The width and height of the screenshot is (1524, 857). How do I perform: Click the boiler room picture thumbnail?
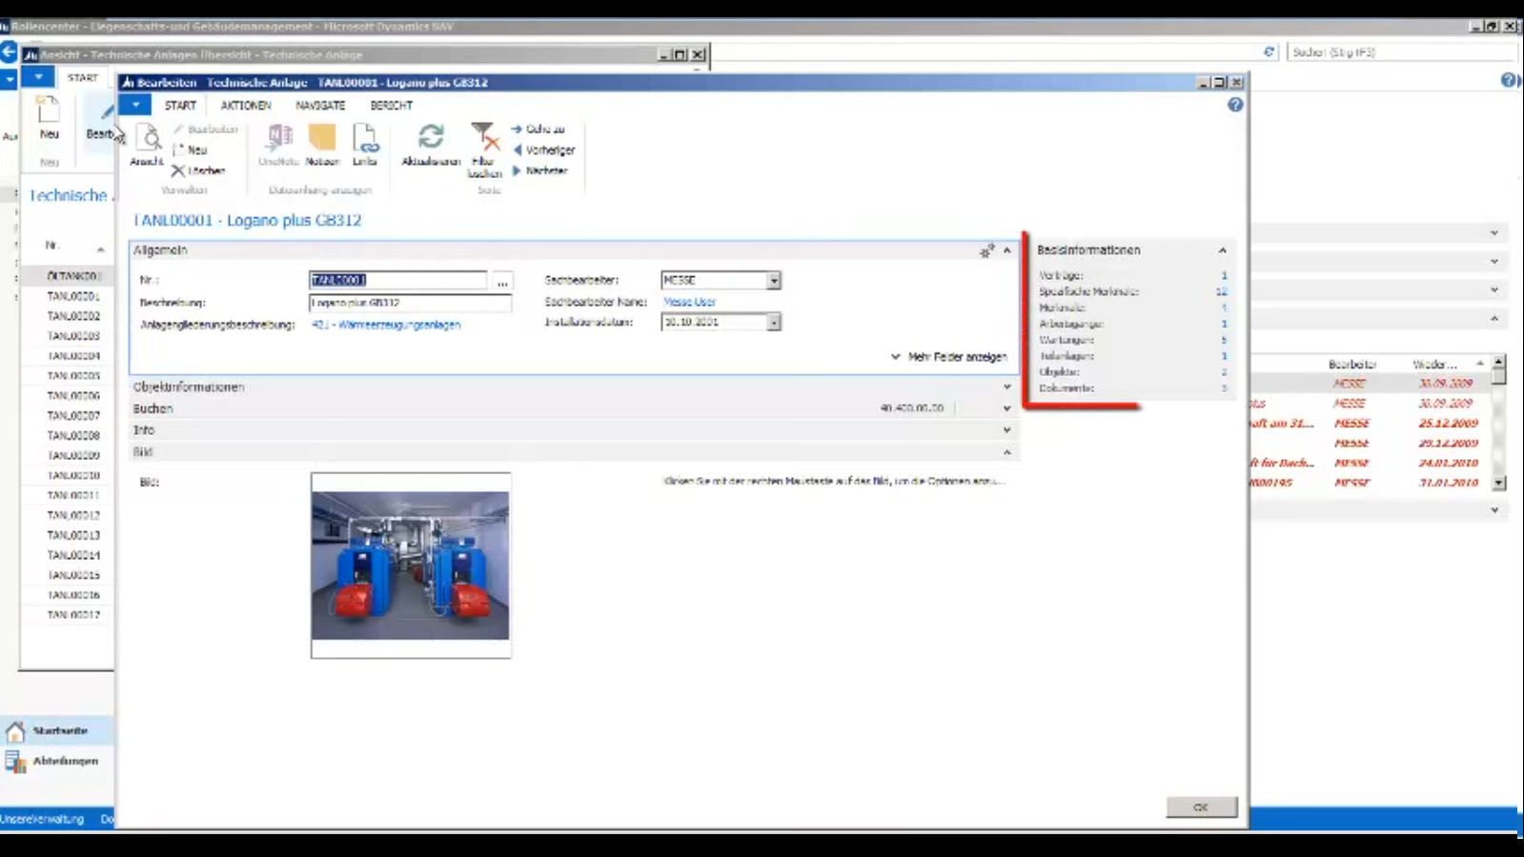click(x=411, y=565)
